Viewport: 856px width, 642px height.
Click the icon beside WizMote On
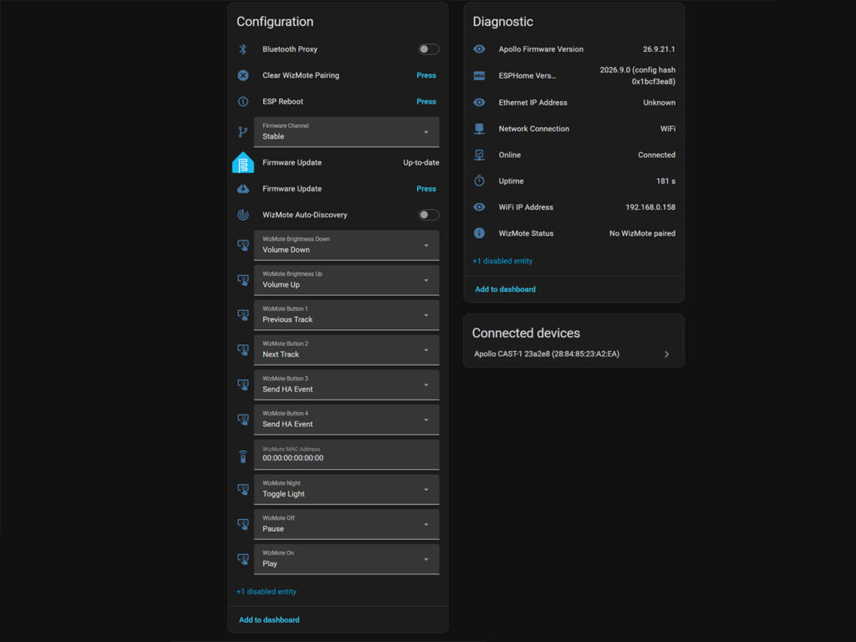pyautogui.click(x=243, y=560)
